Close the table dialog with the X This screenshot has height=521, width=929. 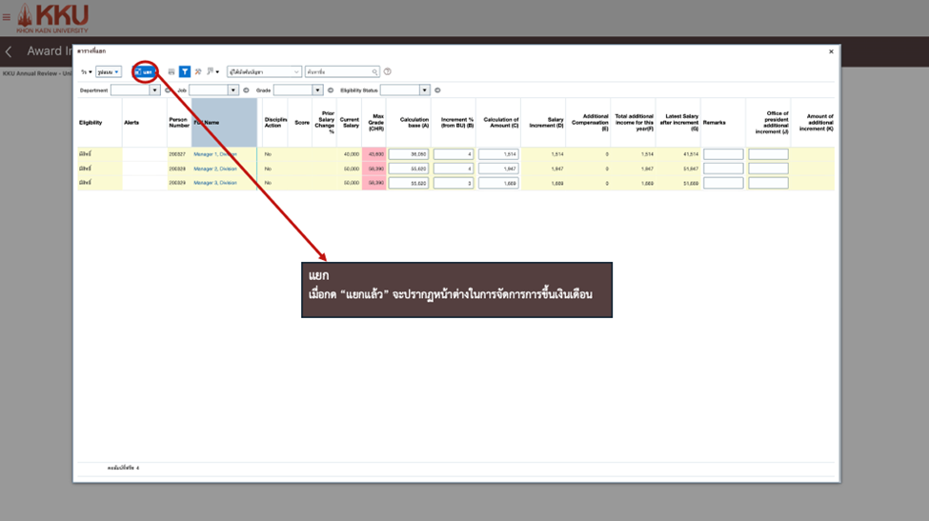point(831,51)
